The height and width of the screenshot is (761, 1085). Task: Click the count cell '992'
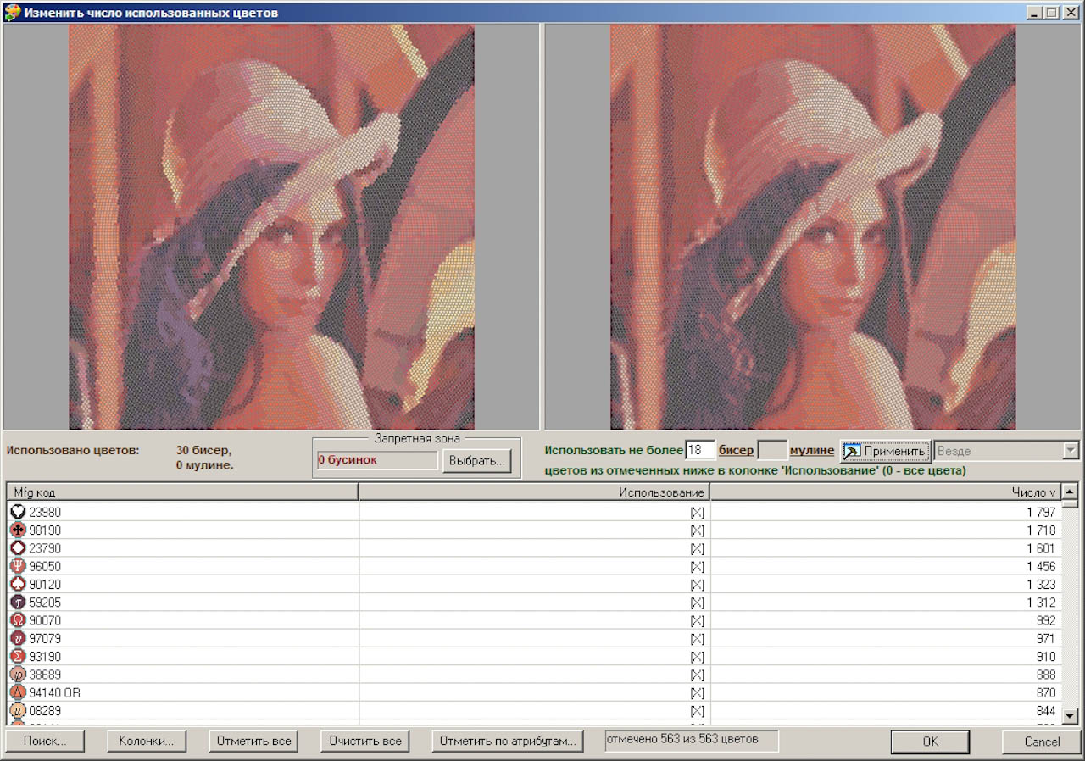coord(1046,621)
